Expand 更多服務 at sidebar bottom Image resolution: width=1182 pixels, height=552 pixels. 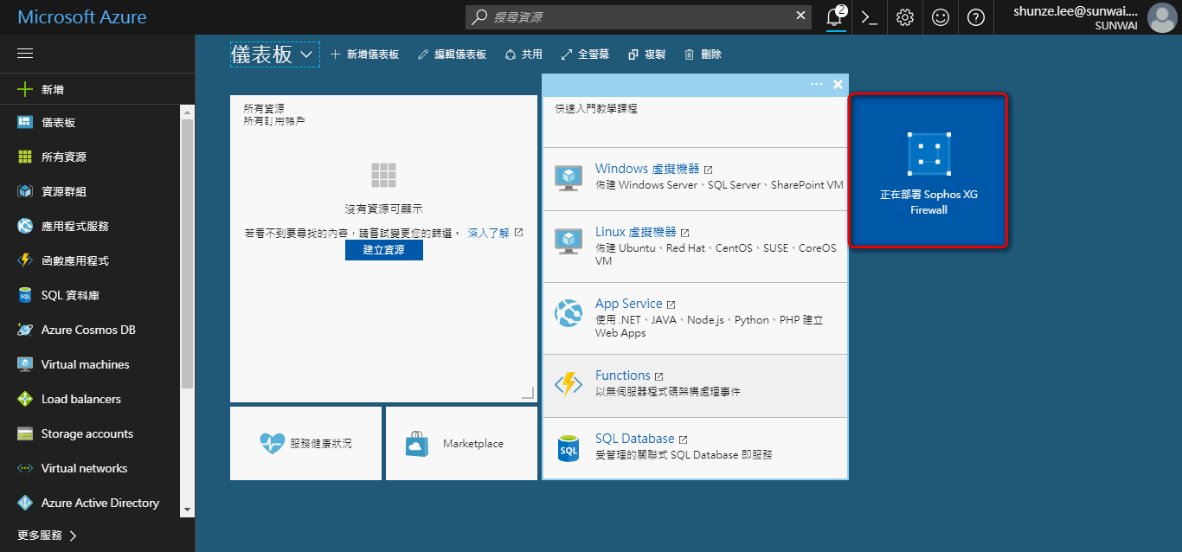click(x=48, y=536)
